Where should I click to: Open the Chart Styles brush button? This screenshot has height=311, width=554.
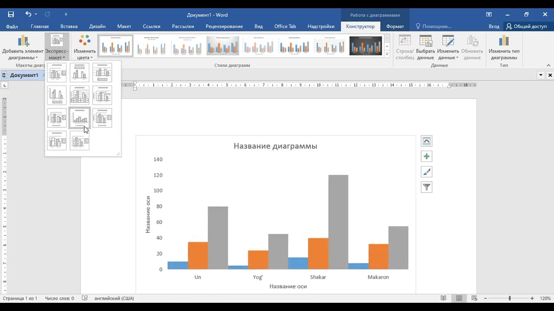pos(426,172)
